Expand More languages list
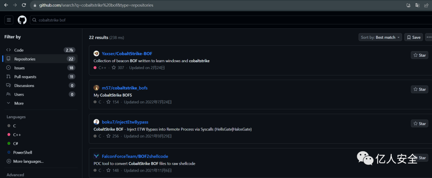Screen dimensions: 432x178 [25, 161]
